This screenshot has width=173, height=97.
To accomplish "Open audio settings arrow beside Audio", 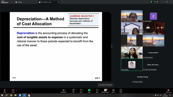I will click(x=8, y=90).
